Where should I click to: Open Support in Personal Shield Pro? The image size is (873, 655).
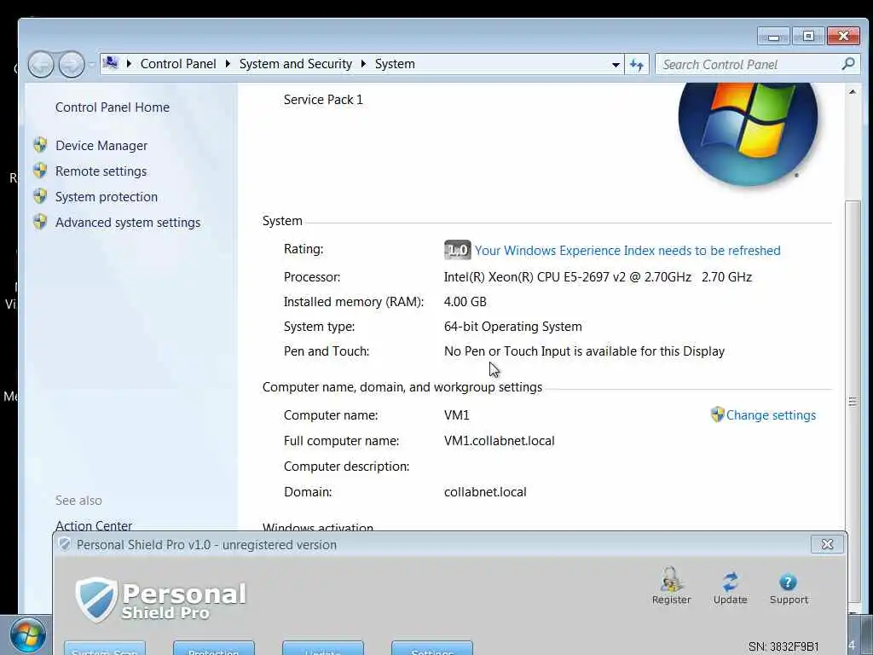coord(789,588)
